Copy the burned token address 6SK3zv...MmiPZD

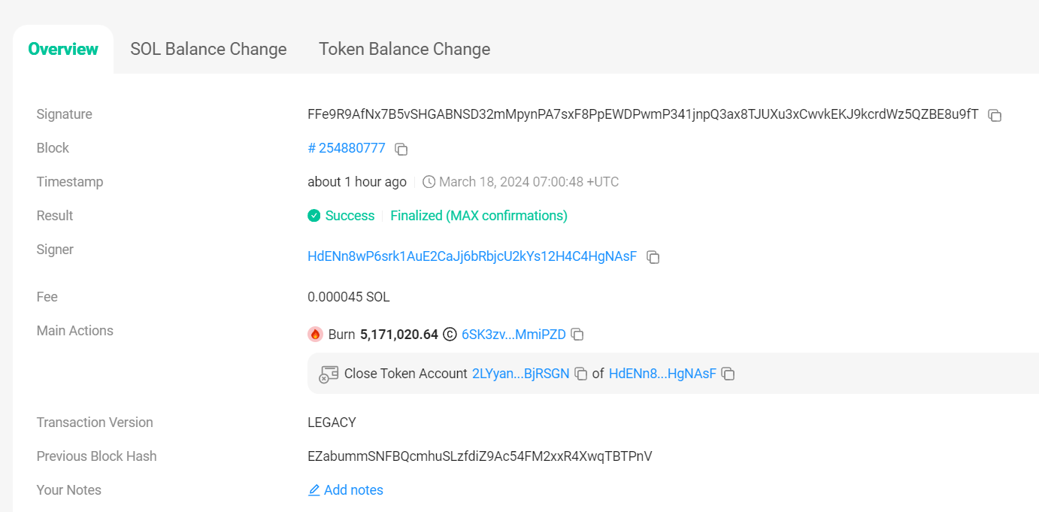pos(577,335)
